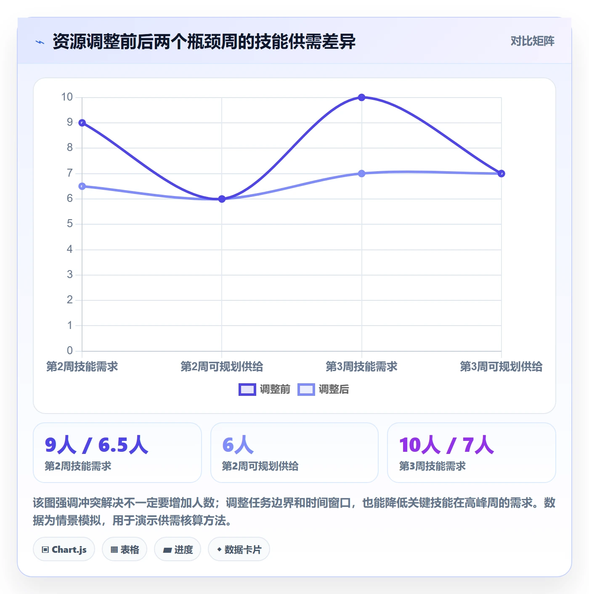Click the 调整后 point above 第3周技能需求

(x=361, y=174)
